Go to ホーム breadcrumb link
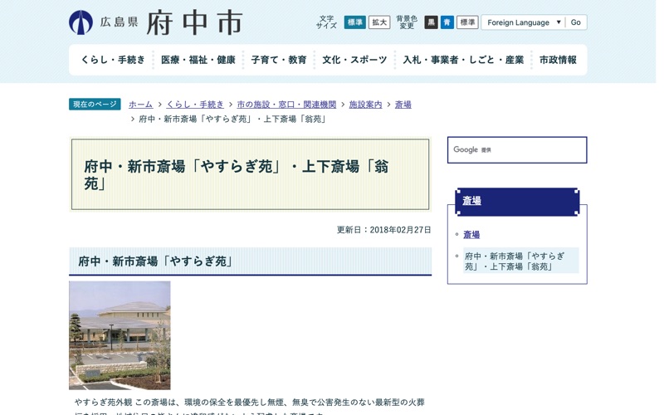Screen dimensions: 664x415 pyautogui.click(x=140, y=105)
